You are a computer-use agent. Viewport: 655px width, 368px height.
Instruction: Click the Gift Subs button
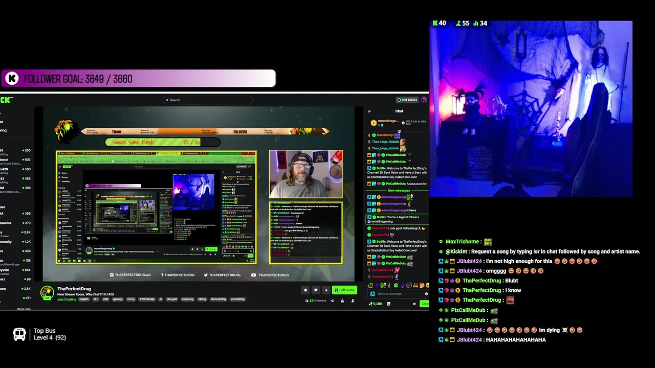click(344, 290)
